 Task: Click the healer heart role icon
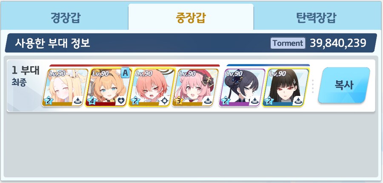(120, 101)
